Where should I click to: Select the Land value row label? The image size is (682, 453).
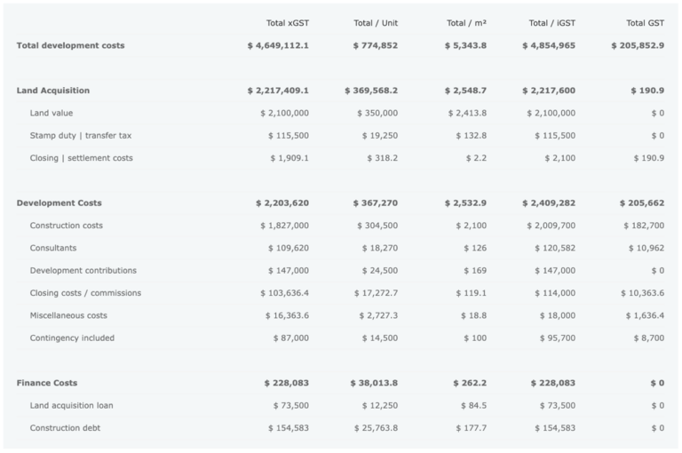[52, 113]
